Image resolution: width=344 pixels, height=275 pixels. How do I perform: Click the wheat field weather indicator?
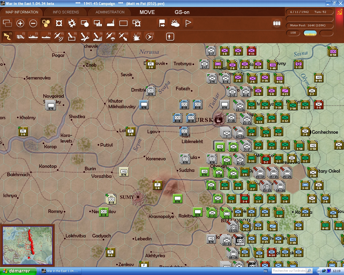(x=310, y=33)
